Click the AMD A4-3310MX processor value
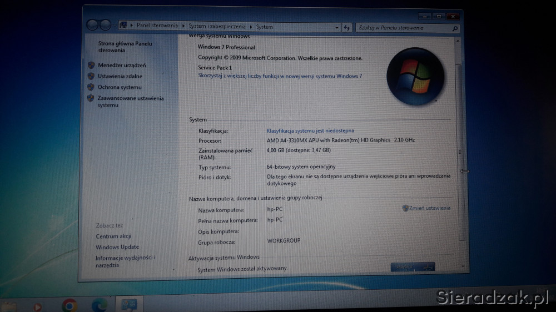This screenshot has width=556, height=312. [341, 140]
